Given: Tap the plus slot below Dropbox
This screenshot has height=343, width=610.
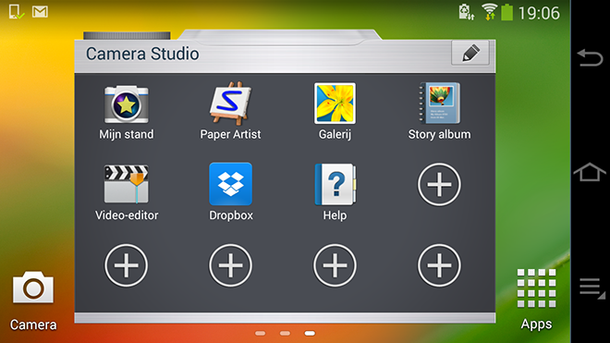Looking at the screenshot, I should pyautogui.click(x=230, y=265).
